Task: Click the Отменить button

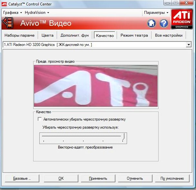Action: (x=135, y=178)
